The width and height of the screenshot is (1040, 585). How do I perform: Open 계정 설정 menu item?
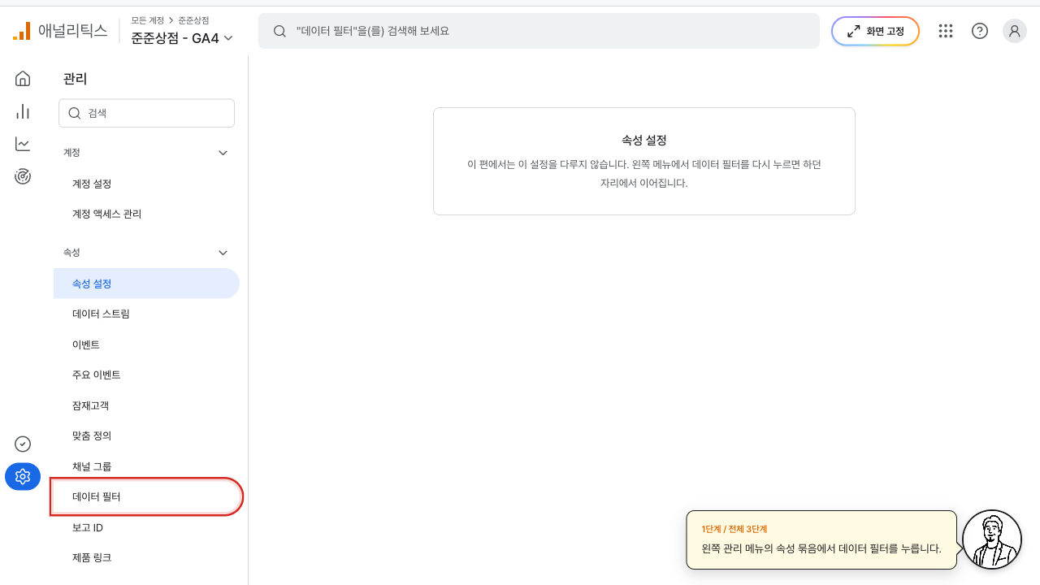[x=146, y=184]
